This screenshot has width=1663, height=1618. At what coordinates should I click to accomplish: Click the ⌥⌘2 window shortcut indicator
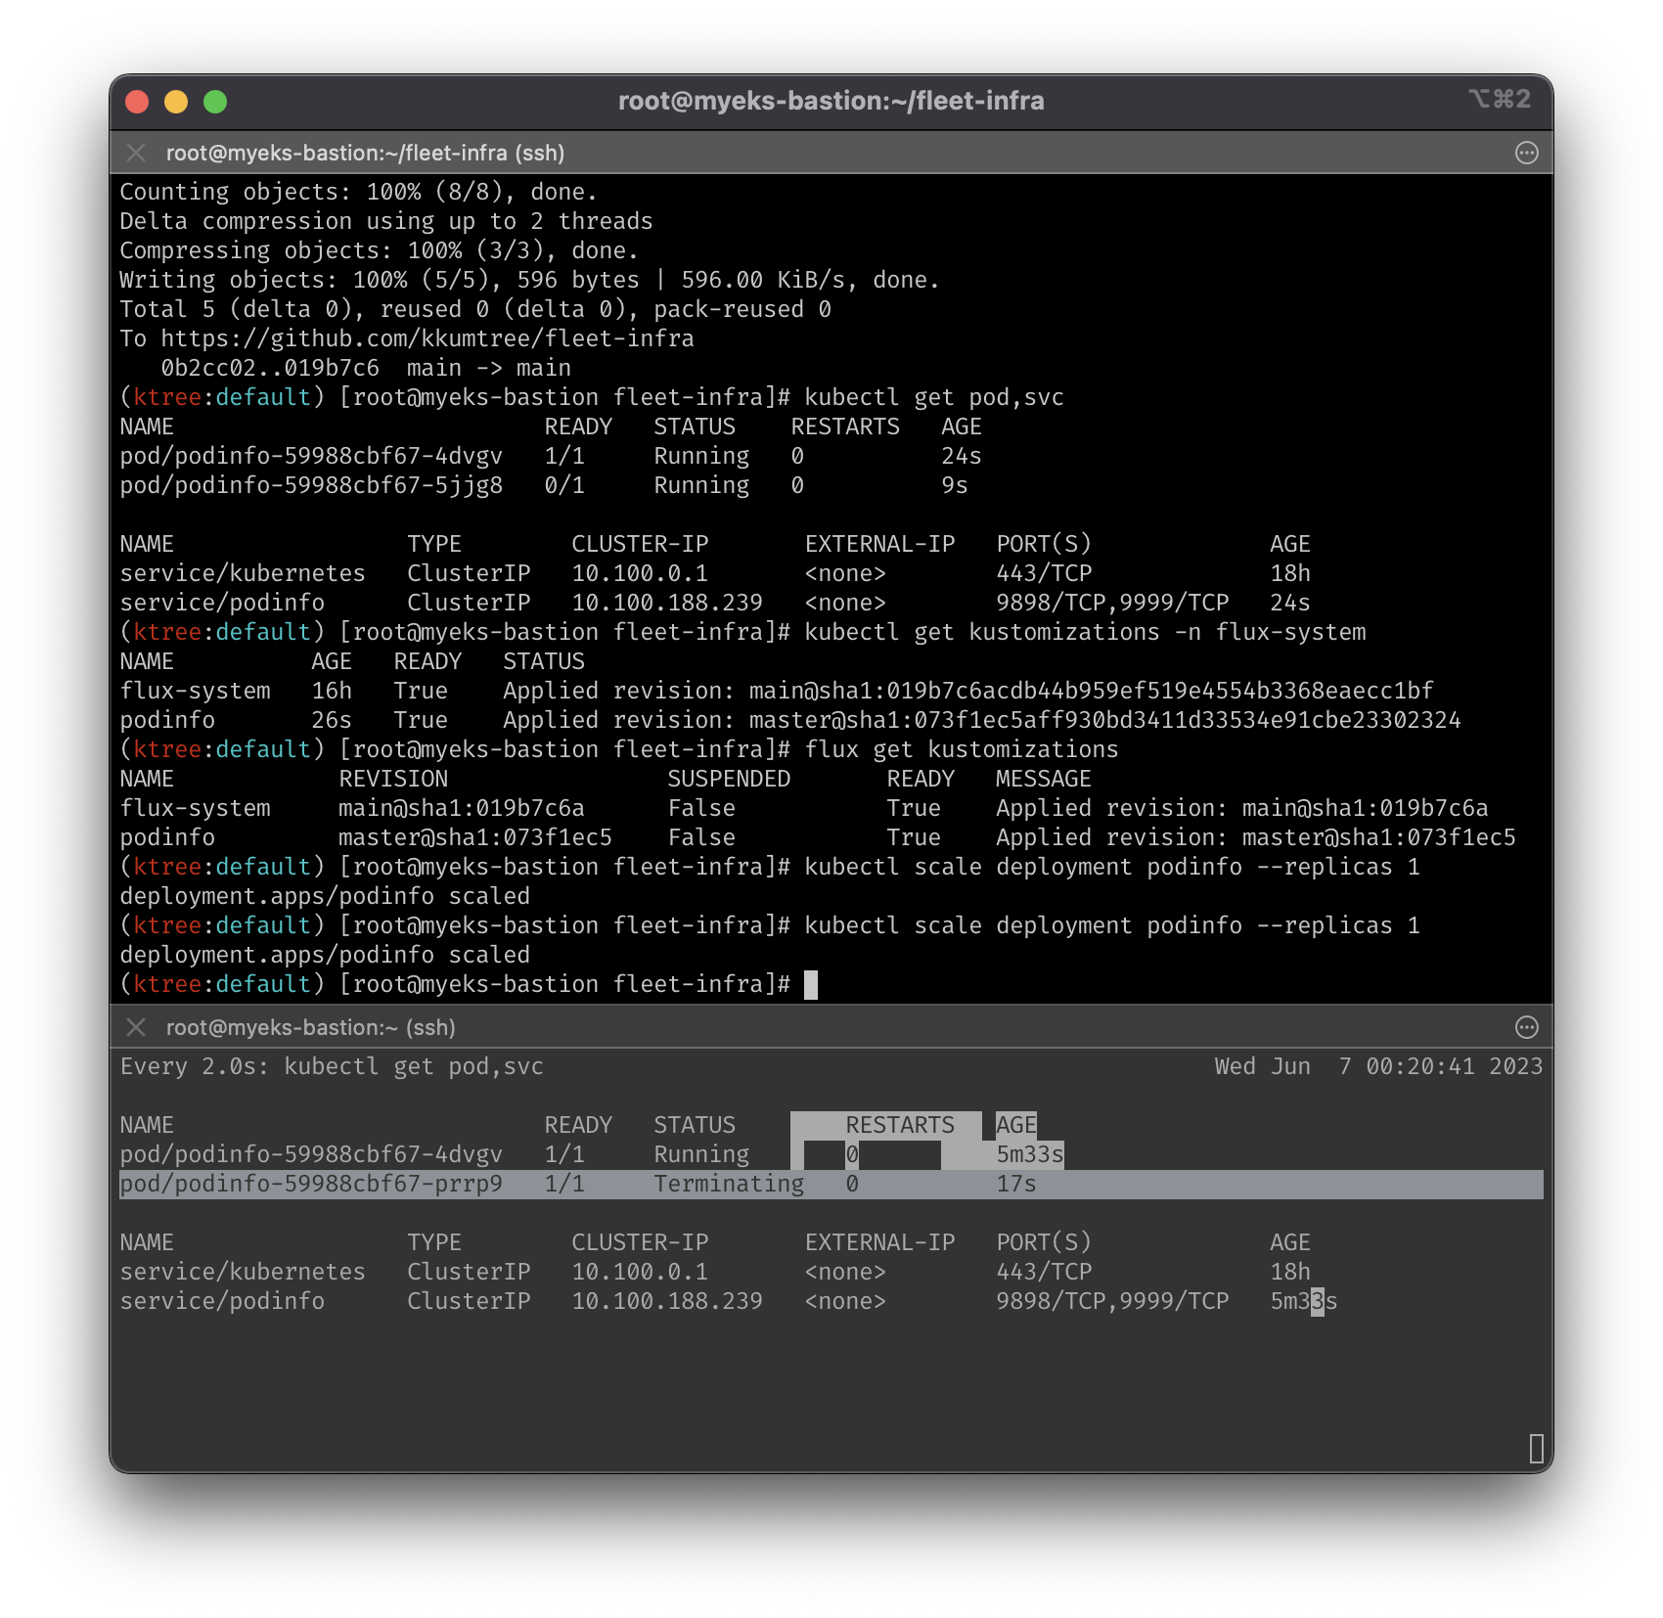tap(1499, 99)
